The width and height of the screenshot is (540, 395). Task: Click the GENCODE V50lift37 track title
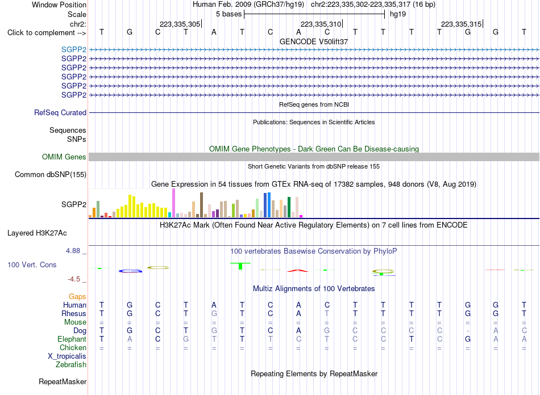pos(314,41)
